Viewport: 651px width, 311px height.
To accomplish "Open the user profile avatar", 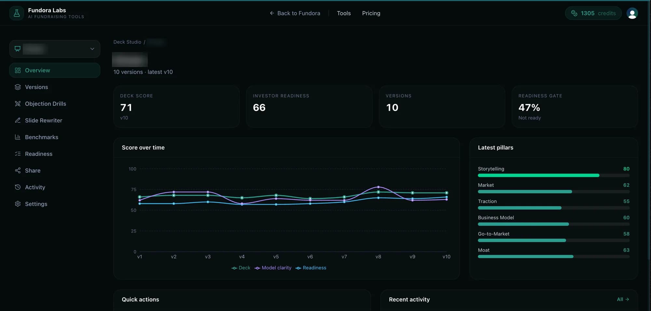I will [x=632, y=13].
